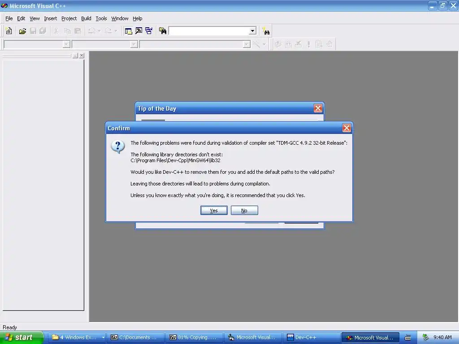Image resolution: width=459 pixels, height=344 pixels.
Task: Open the Project menu
Action: [69, 18]
